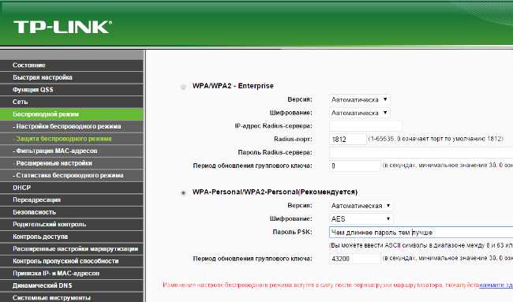Open Защита беспроводного режима submenu
513x302 pixels.
[71, 139]
